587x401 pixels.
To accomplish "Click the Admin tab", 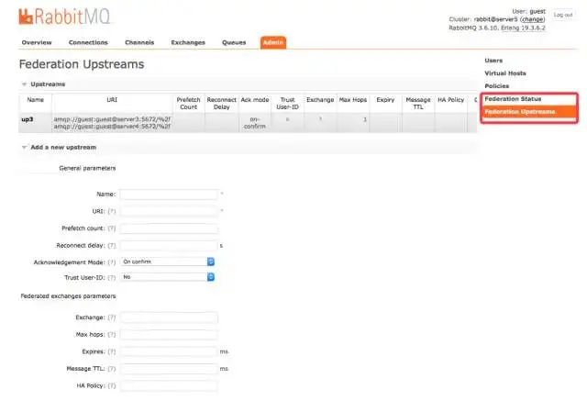I will [273, 43].
